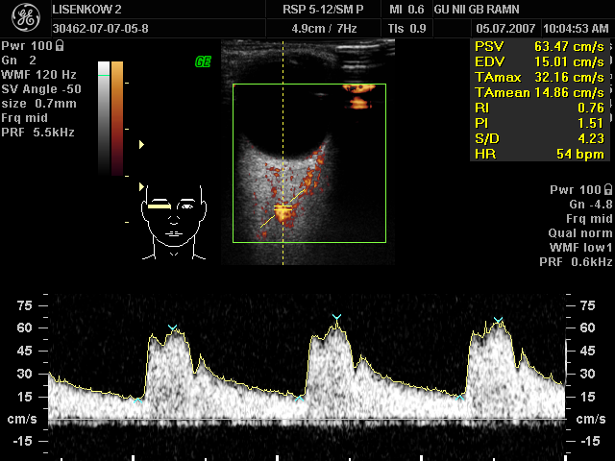Click the MI 0.6 value
This screenshot has width=615, height=461.
coord(406,10)
